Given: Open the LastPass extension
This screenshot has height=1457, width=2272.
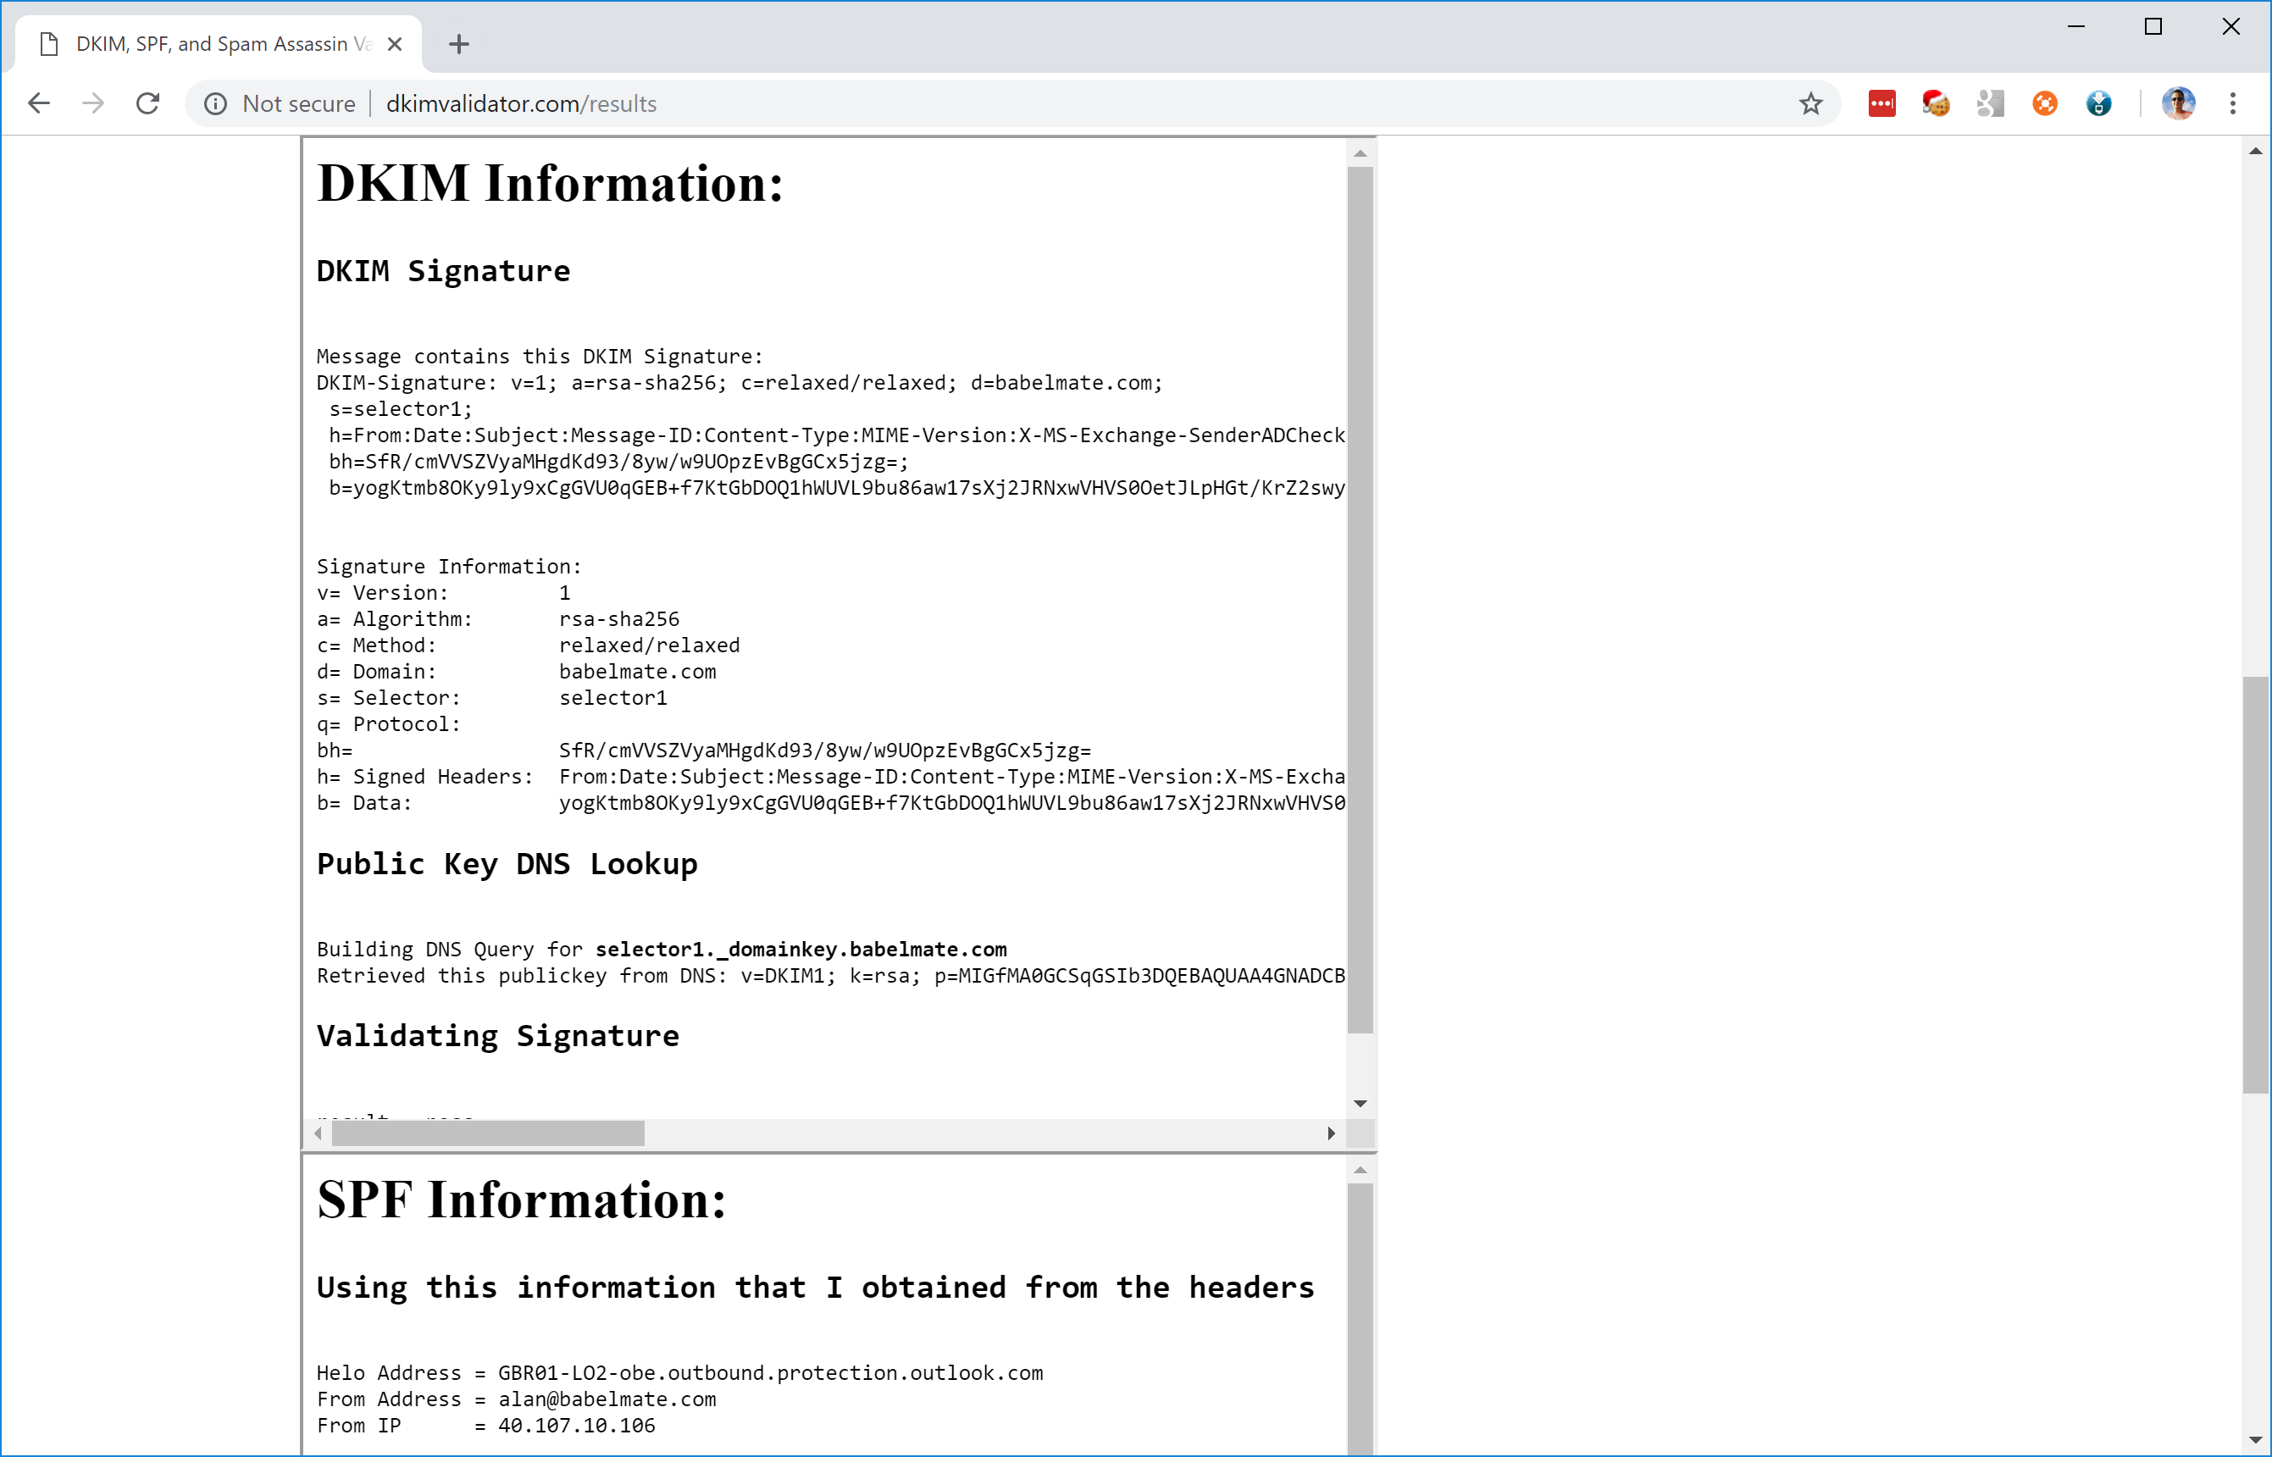Looking at the screenshot, I should coord(1881,103).
